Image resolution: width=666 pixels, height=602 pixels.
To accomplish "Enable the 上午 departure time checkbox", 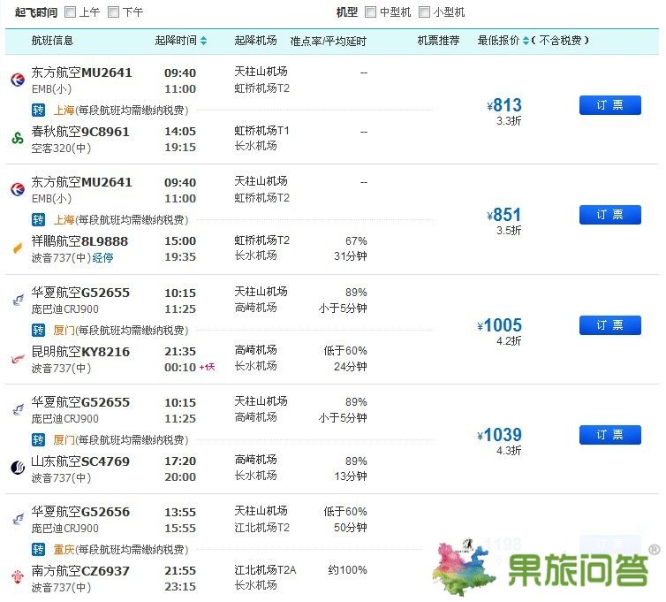I will [71, 12].
